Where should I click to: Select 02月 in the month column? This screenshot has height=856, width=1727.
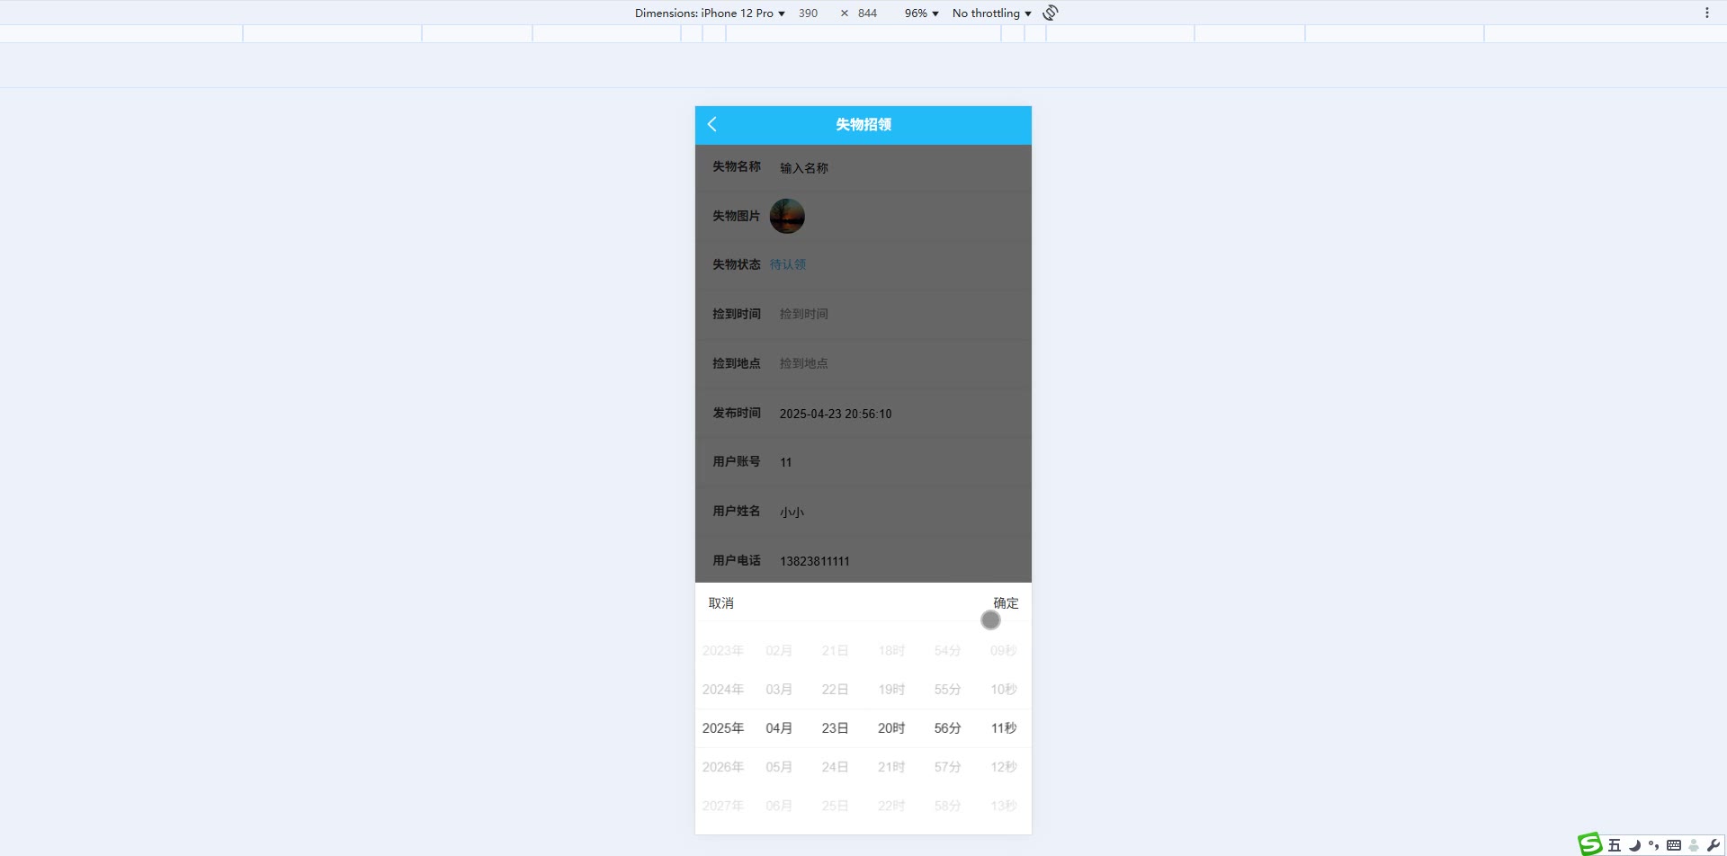pyautogui.click(x=779, y=651)
